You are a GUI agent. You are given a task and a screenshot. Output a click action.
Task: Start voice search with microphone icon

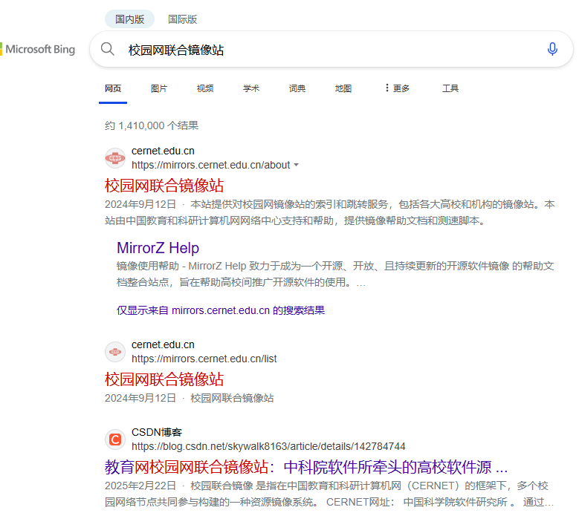point(552,49)
